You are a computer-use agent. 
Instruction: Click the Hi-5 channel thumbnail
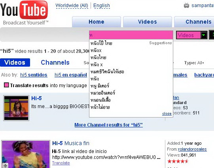coord(16,108)
